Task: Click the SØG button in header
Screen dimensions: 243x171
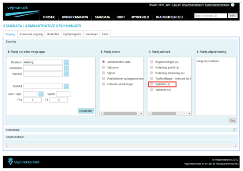Action: tap(233, 16)
